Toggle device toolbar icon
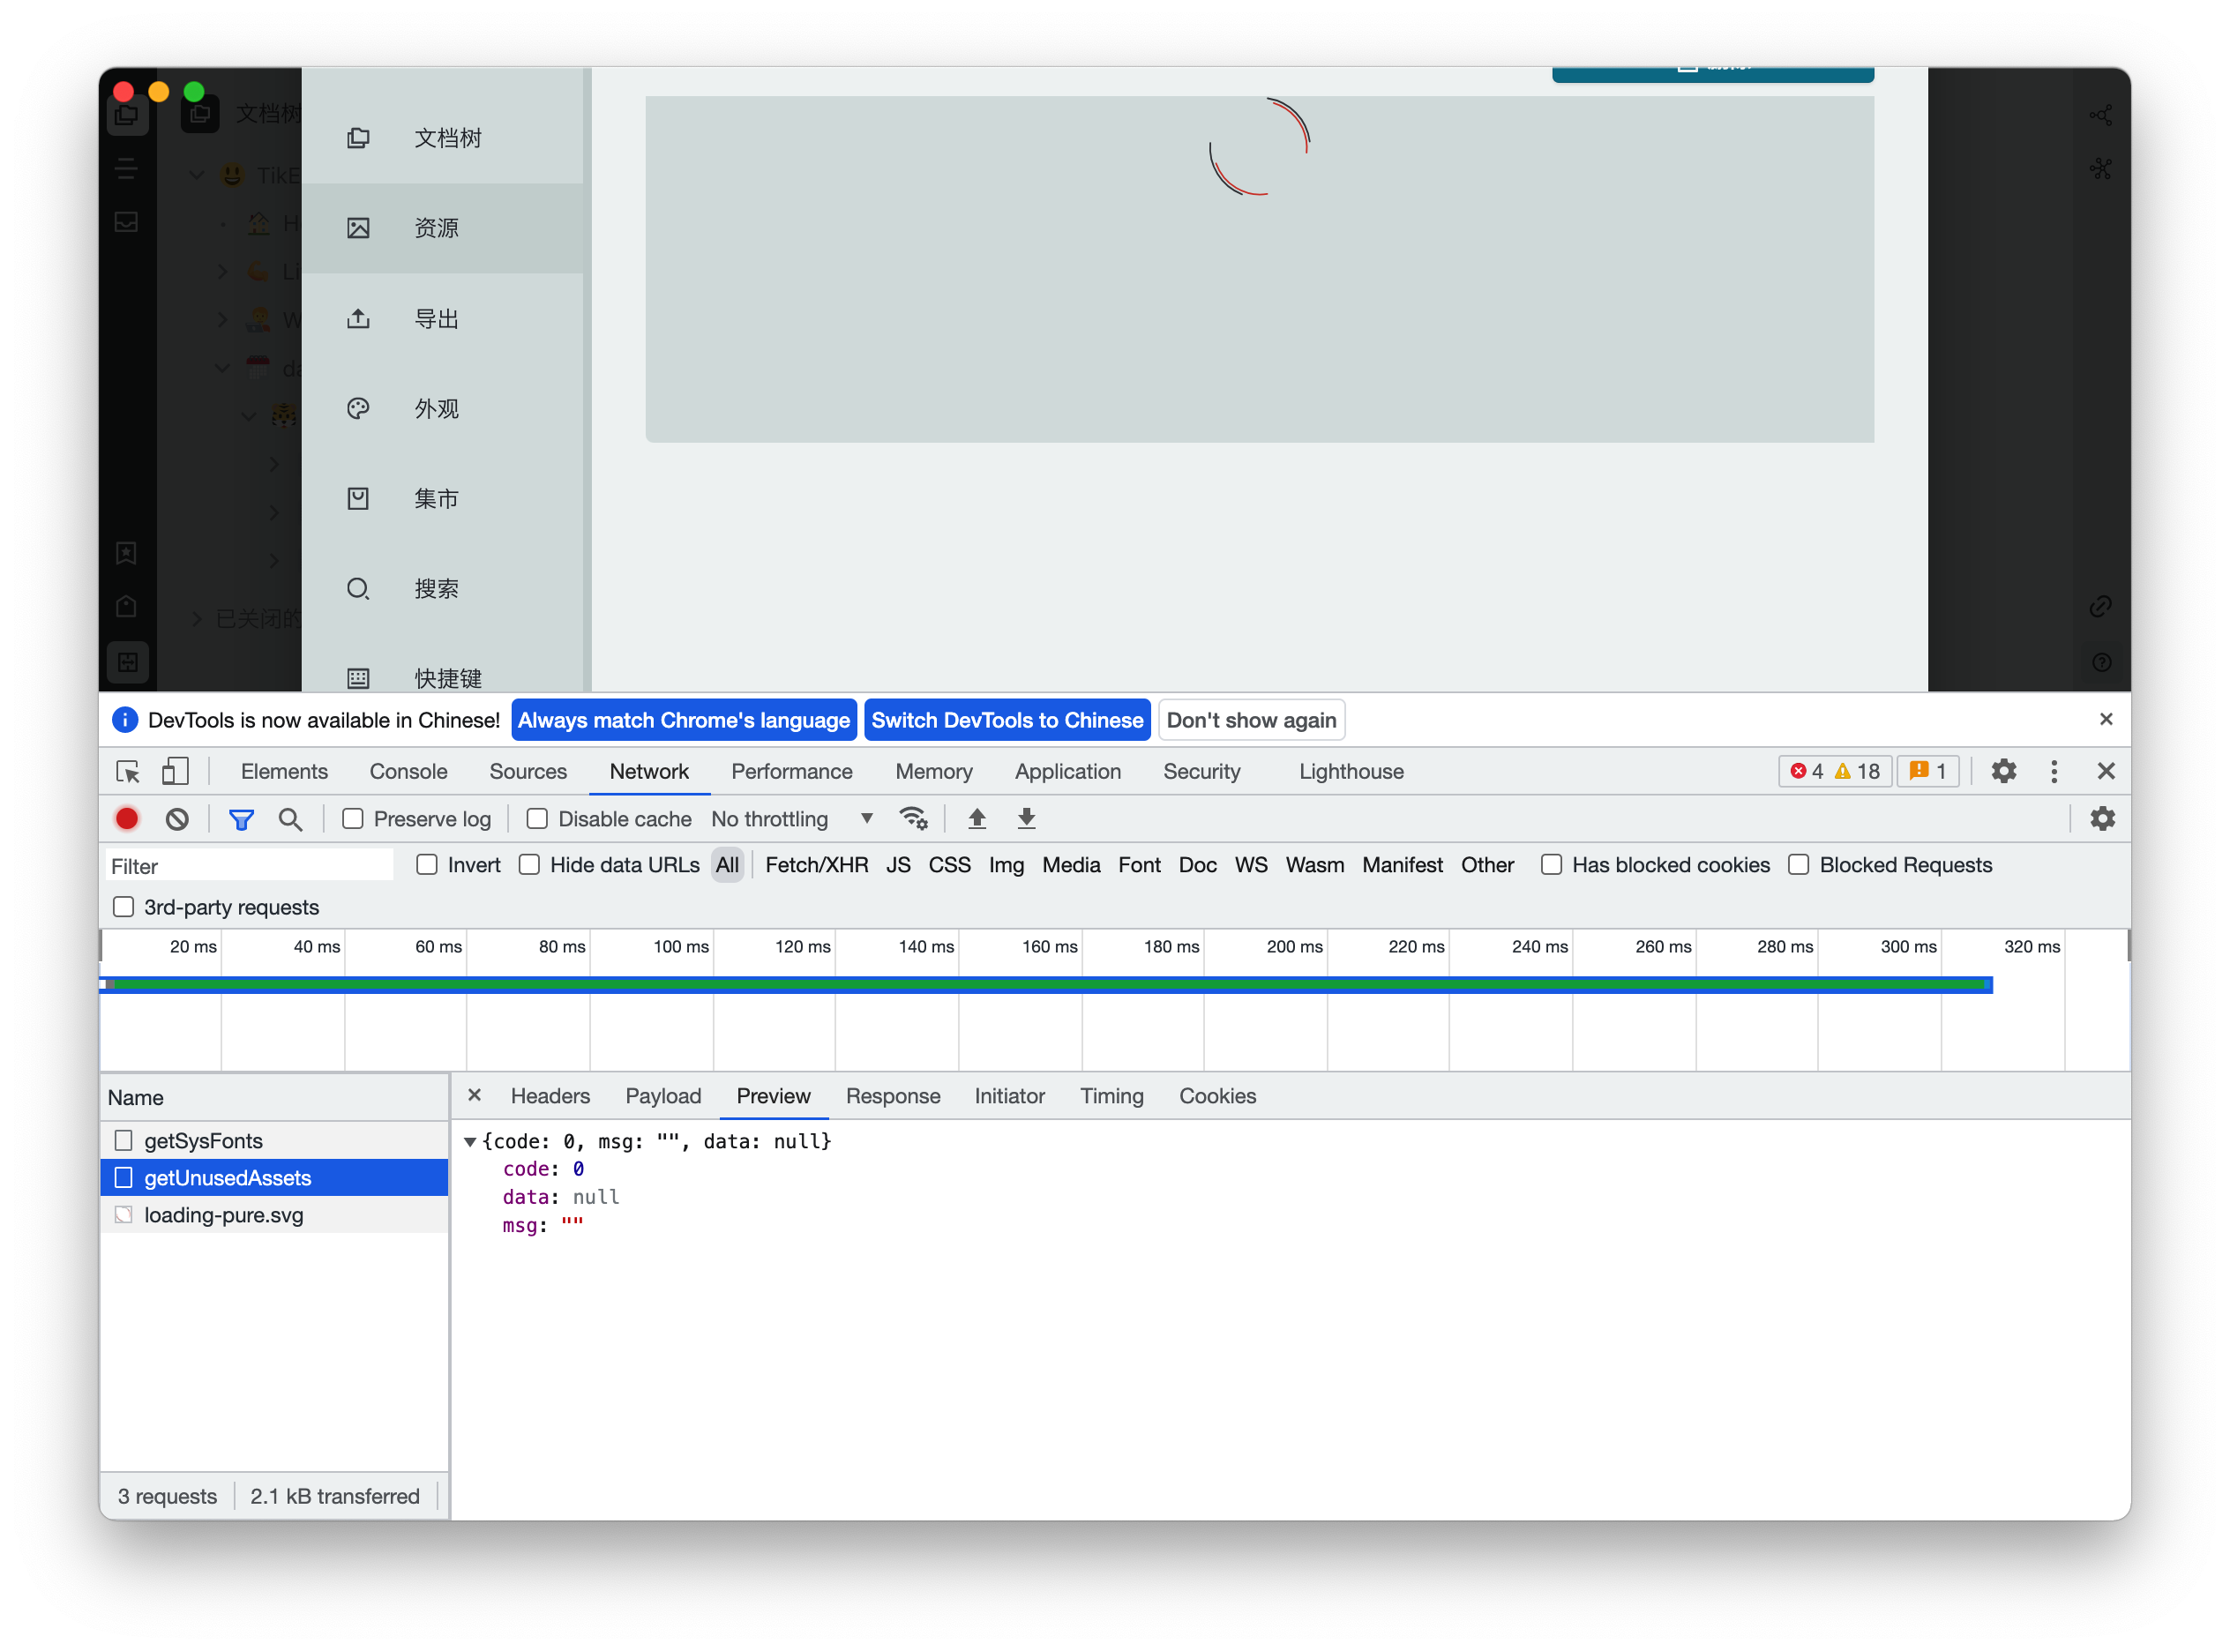Viewport: 2230px width, 1651px height. tap(175, 772)
